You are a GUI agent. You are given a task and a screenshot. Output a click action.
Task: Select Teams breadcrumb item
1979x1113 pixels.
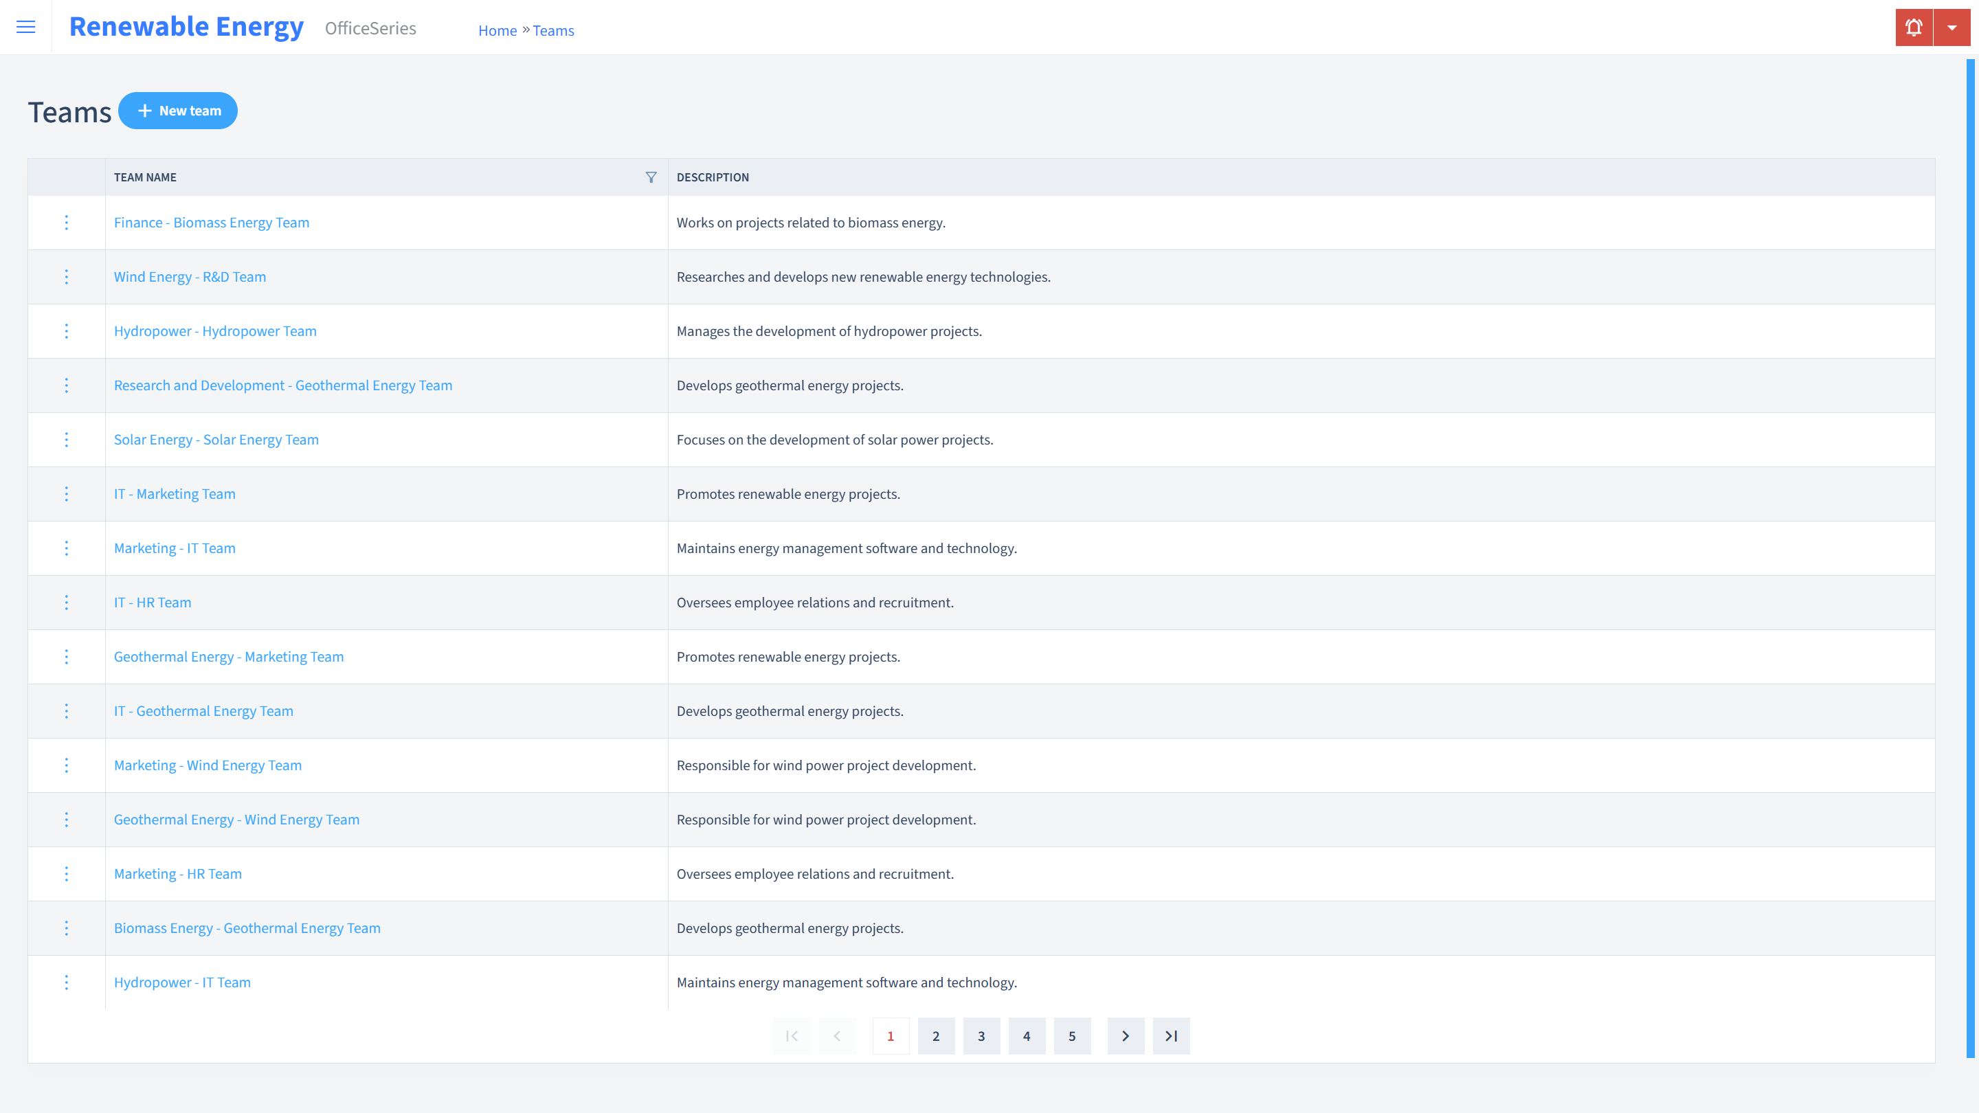point(553,30)
